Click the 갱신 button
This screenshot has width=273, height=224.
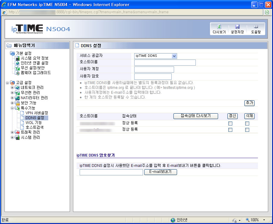(x=233, y=116)
